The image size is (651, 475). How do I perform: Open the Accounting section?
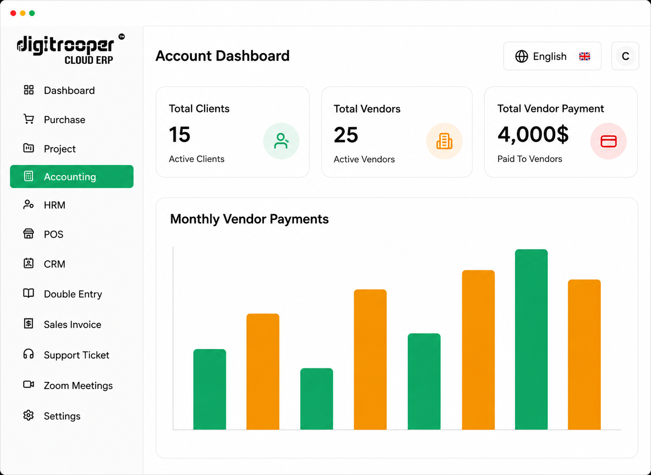[x=72, y=177]
